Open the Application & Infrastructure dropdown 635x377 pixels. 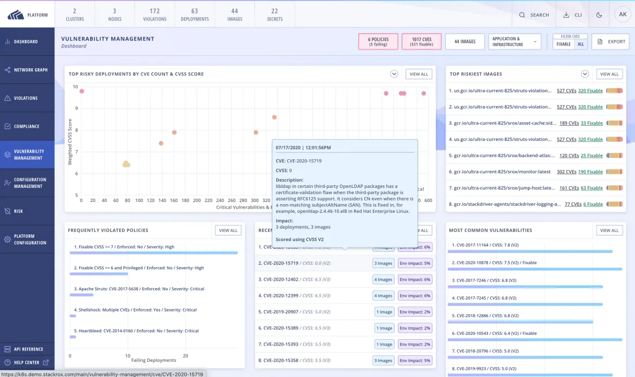tap(513, 41)
